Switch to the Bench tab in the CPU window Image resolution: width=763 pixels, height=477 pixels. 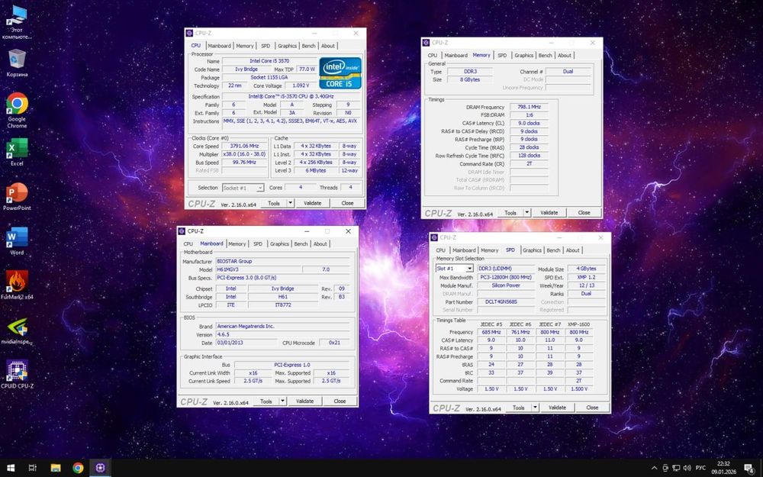click(x=308, y=46)
